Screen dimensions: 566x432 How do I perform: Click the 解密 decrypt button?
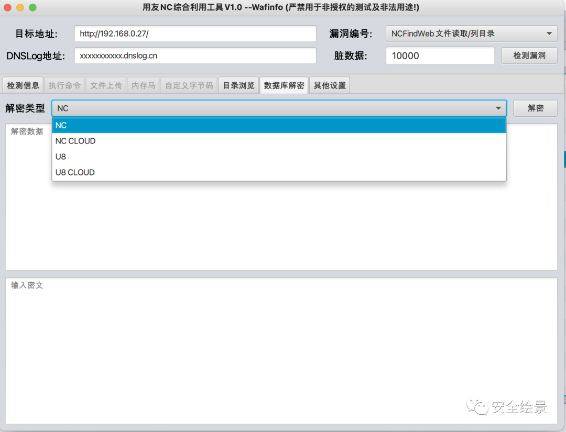[x=535, y=108]
